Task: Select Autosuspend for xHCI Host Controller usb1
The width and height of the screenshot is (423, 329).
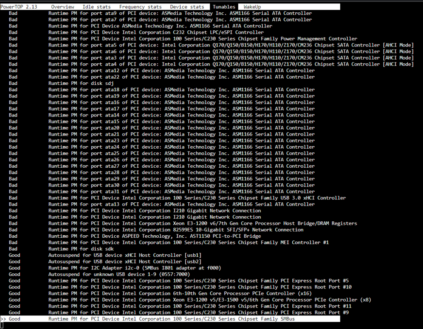Action: [x=105, y=255]
